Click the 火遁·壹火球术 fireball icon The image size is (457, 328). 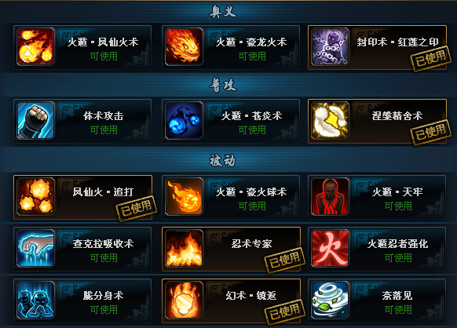tap(184, 196)
